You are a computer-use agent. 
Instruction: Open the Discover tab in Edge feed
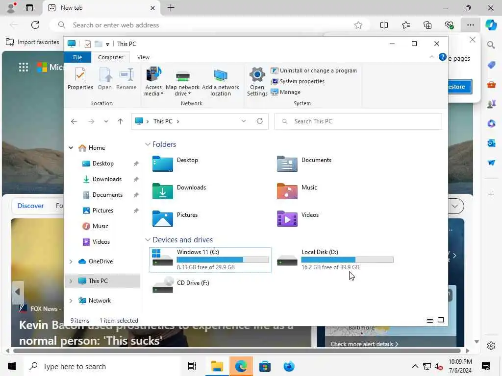coord(30,206)
